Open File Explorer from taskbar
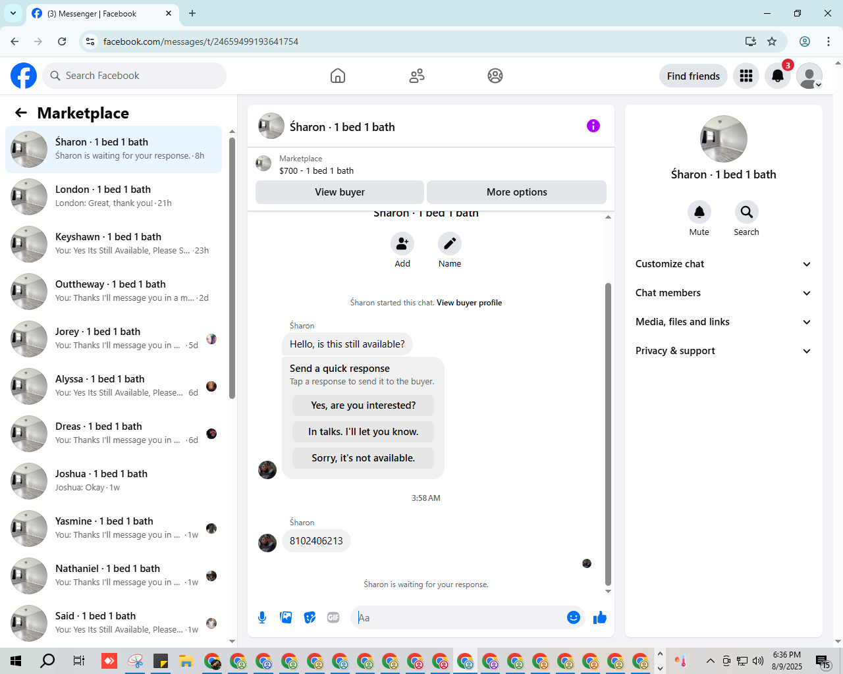Image resolution: width=843 pixels, height=674 pixels. 186,661
